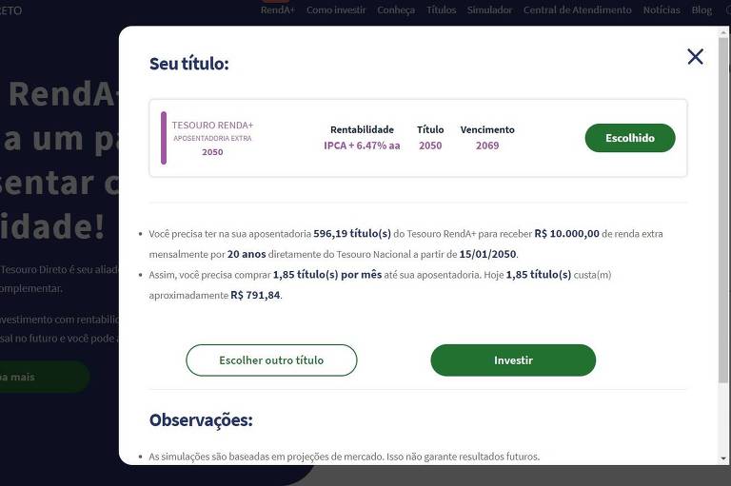Viewport: 731px width, 486px height.
Task: Click the dialog vertical scrollbar thumb
Action: (x=723, y=210)
